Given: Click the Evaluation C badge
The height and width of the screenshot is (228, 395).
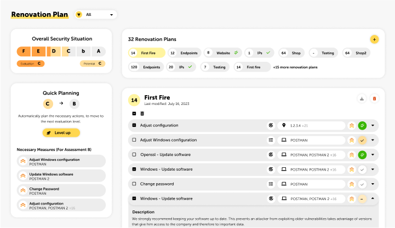Looking at the screenshot, I should click(31, 63).
